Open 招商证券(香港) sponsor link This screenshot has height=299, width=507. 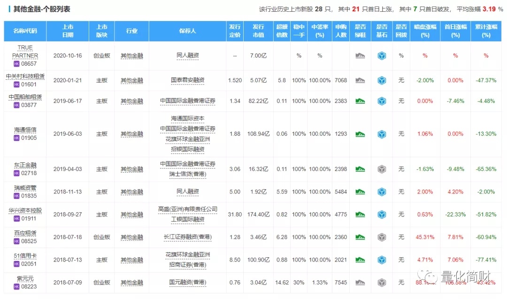187,265
